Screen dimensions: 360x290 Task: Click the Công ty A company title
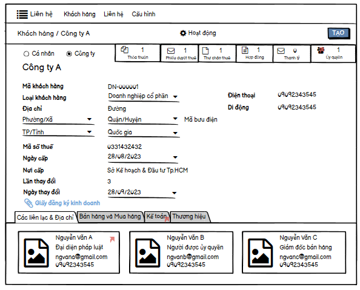click(x=42, y=67)
